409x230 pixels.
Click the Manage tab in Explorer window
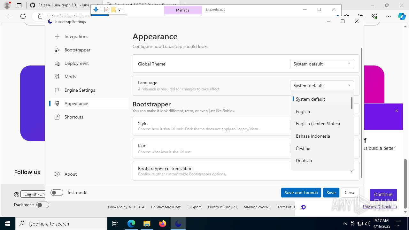coord(183,10)
